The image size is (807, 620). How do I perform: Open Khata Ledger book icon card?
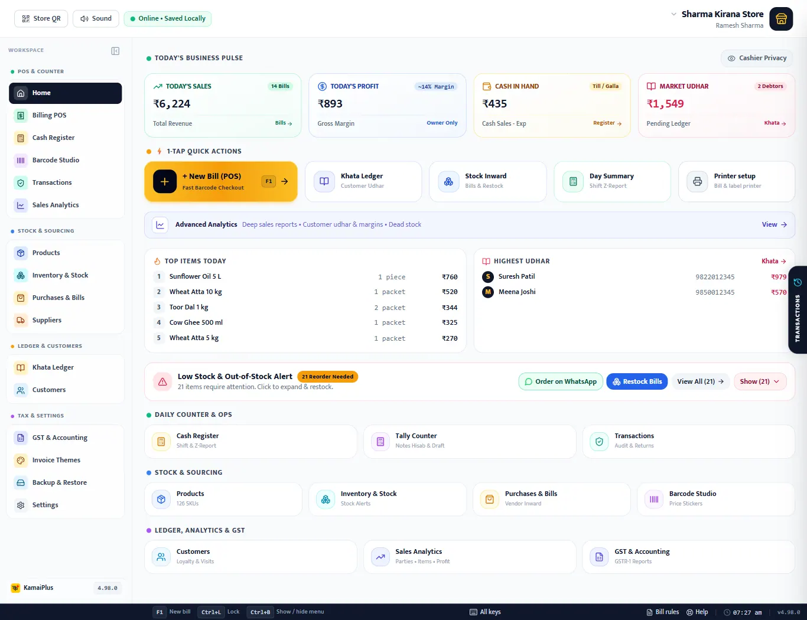pyautogui.click(x=324, y=181)
